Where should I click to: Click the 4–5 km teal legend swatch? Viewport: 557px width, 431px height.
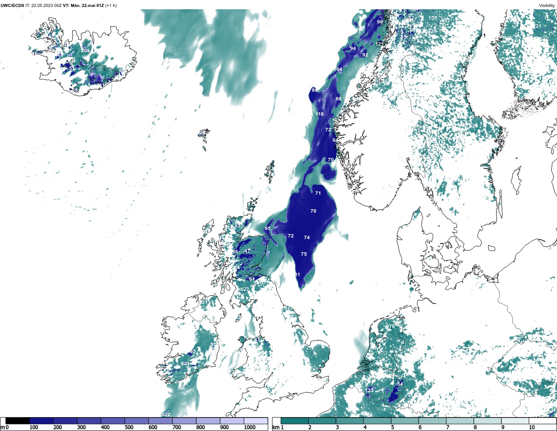(377, 421)
